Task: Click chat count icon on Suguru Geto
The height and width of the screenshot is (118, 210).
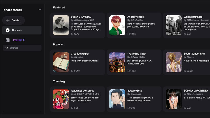Action: click(x=129, y=108)
